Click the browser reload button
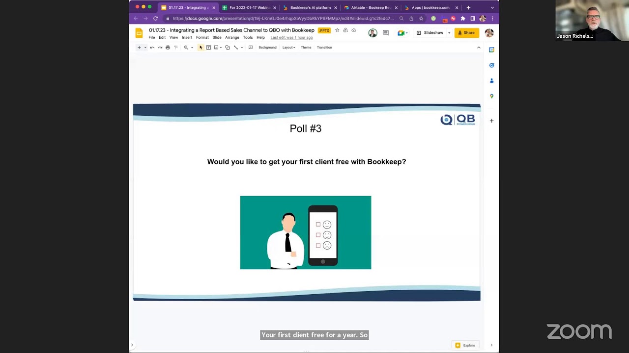 tap(155, 19)
